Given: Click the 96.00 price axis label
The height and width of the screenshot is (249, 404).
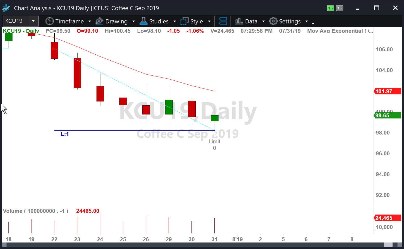Looking at the screenshot, I should click(383, 154).
